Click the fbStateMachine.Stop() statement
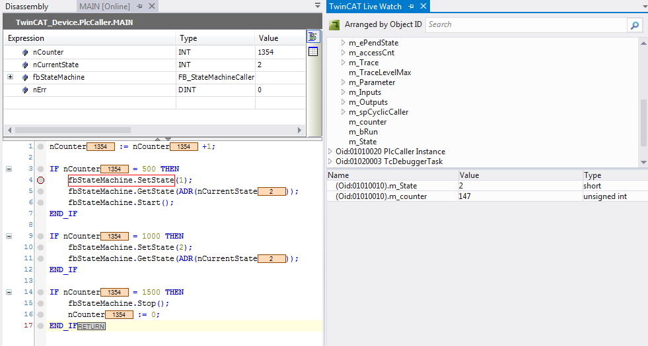Image resolution: width=648 pixels, height=346 pixels. click(x=119, y=304)
